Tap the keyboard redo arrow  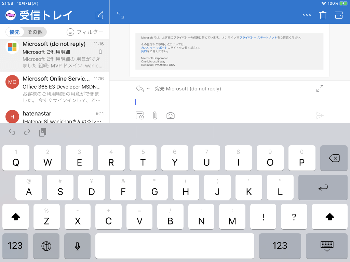pos(27,132)
